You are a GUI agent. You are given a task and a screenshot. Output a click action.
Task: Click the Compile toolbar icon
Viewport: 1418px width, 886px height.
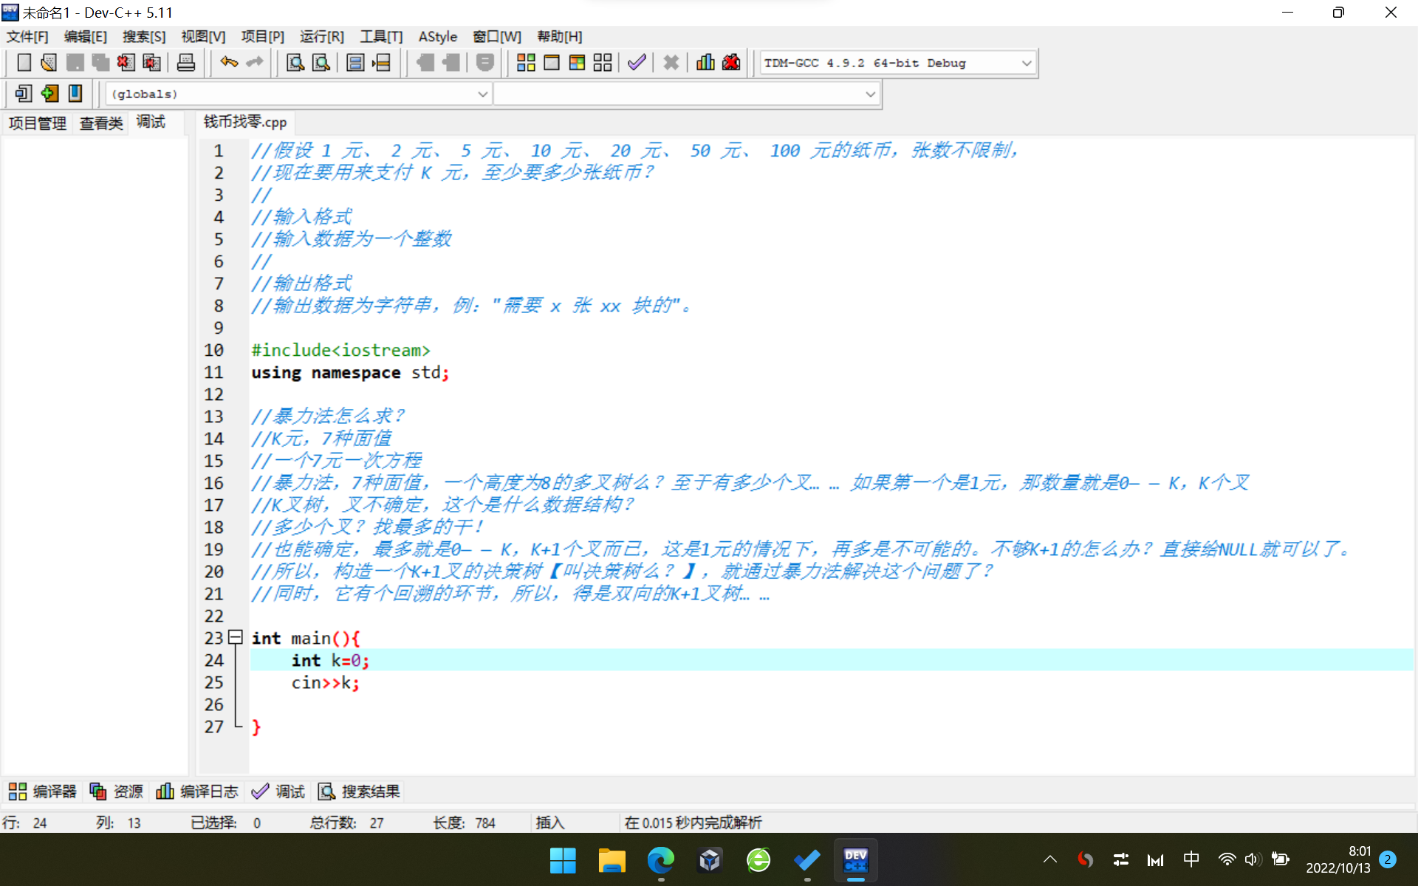[526, 63]
